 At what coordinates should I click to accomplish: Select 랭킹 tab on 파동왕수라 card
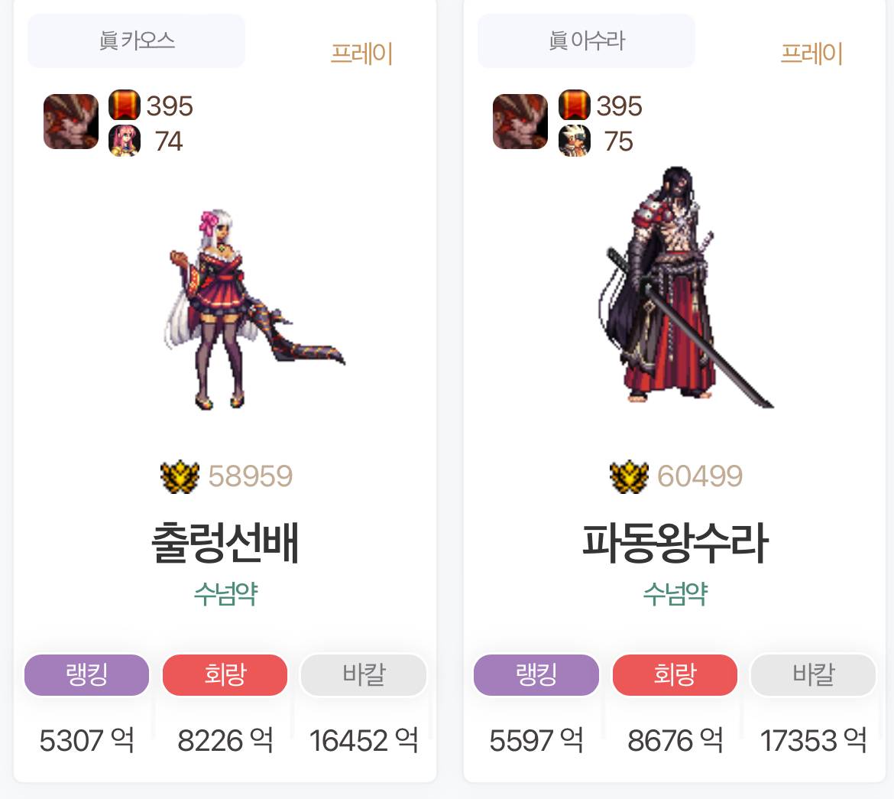pos(536,675)
